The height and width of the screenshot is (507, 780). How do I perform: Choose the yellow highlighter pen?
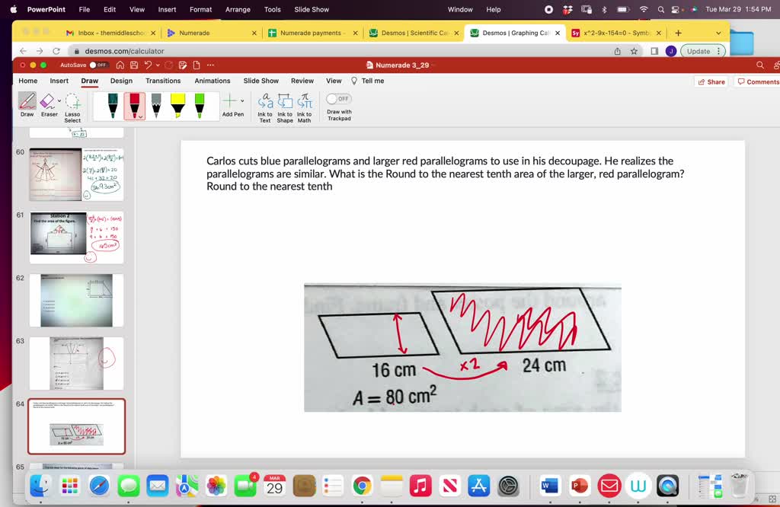point(177,105)
